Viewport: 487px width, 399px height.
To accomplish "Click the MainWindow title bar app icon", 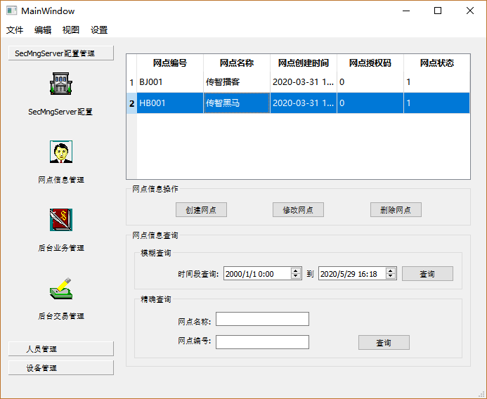I will coord(11,11).
